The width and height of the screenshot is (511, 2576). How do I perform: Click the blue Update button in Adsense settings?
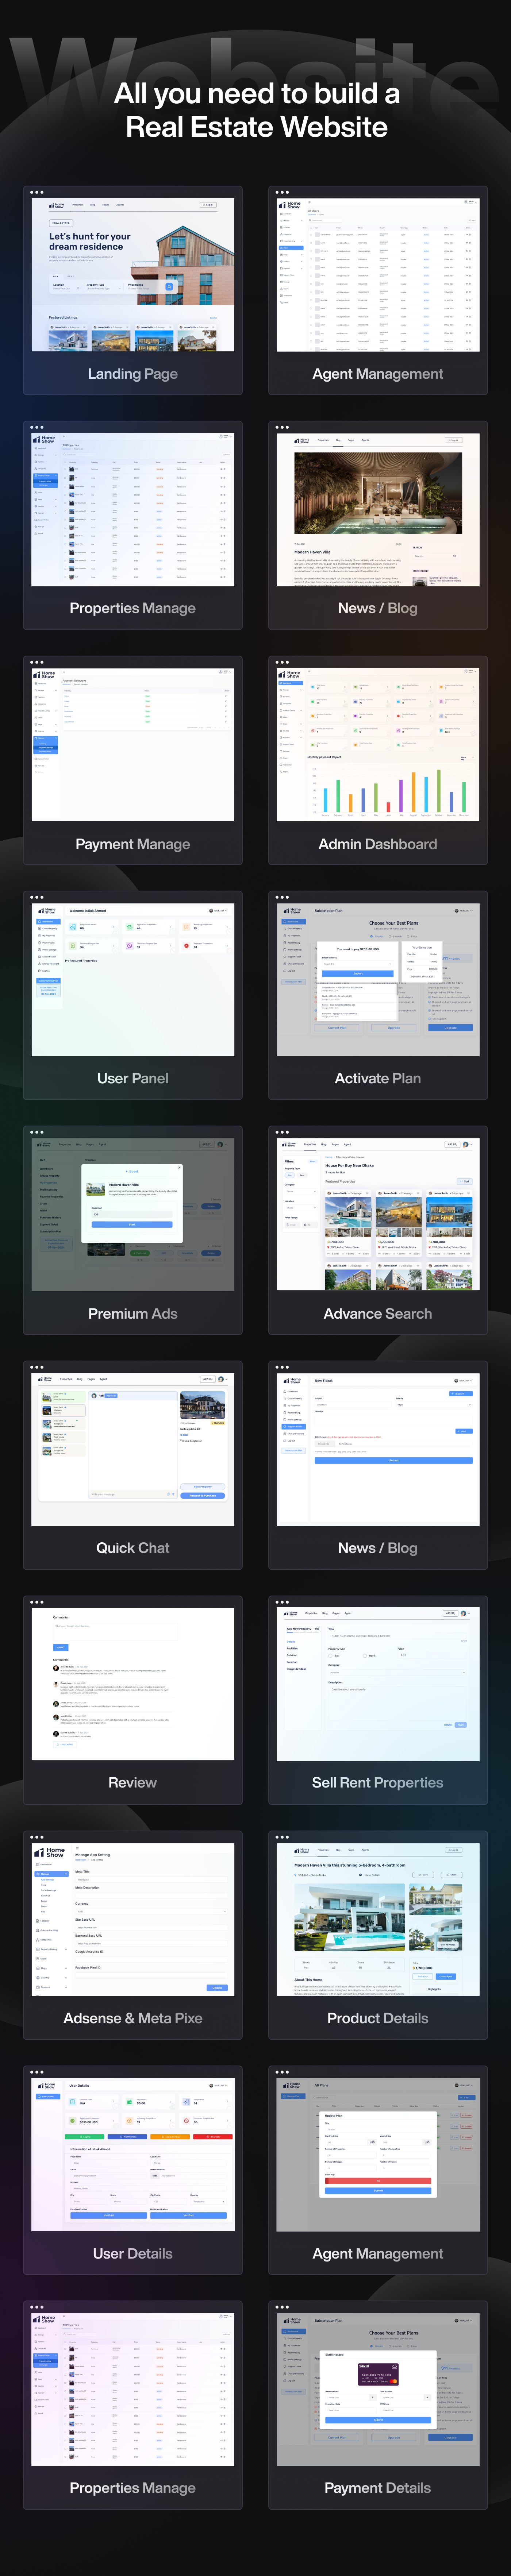pos(217,1987)
